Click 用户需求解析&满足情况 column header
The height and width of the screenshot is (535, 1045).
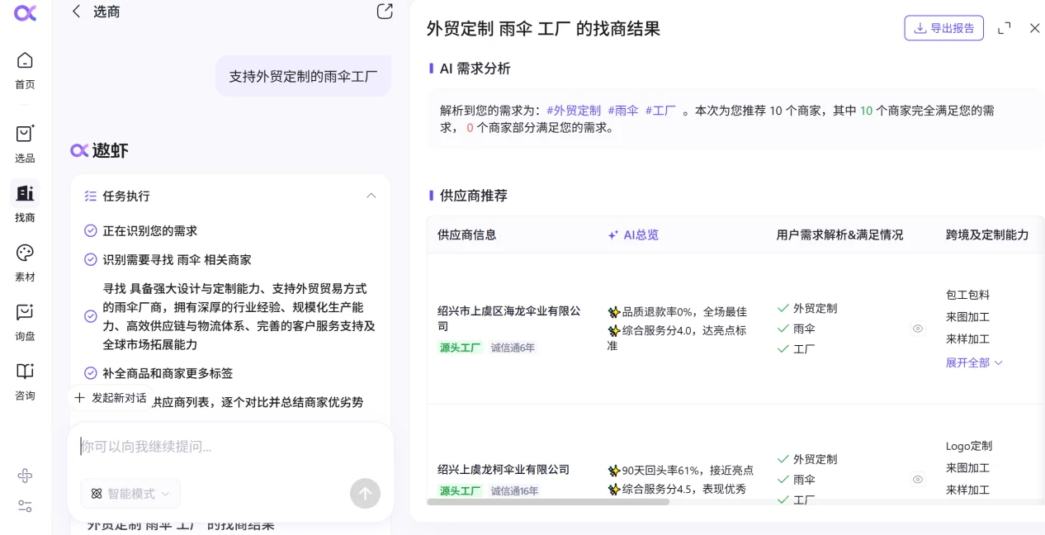tap(840, 235)
